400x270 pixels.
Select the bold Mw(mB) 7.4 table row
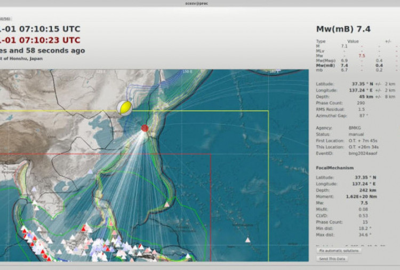[x=357, y=66]
